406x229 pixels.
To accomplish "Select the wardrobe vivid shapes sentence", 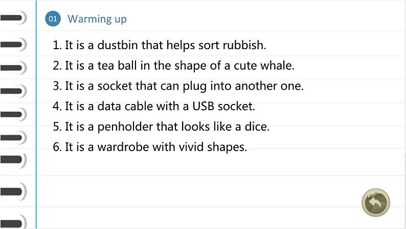I will click(x=150, y=147).
